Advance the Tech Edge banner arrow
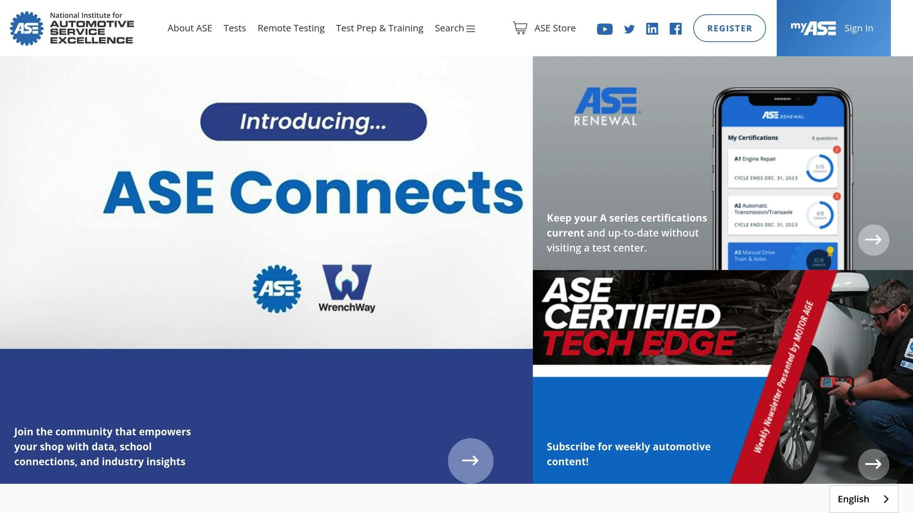Viewport: 913px width, 513px height. (x=873, y=464)
